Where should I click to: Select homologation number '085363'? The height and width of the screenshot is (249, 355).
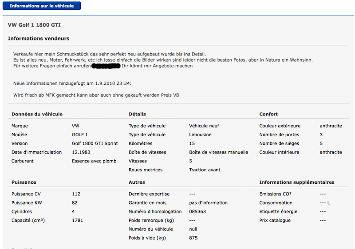tap(197, 212)
